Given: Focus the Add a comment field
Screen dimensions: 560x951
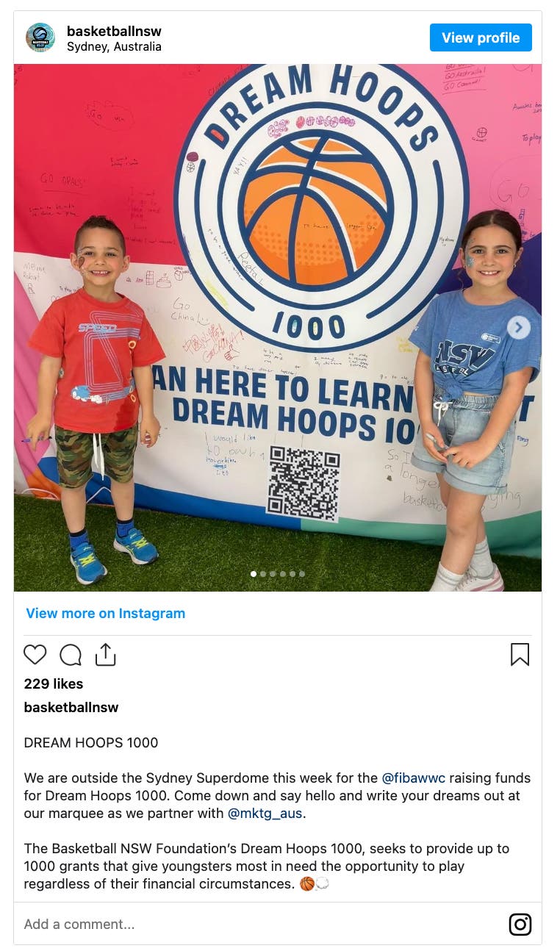Looking at the screenshot, I should pos(257,924).
